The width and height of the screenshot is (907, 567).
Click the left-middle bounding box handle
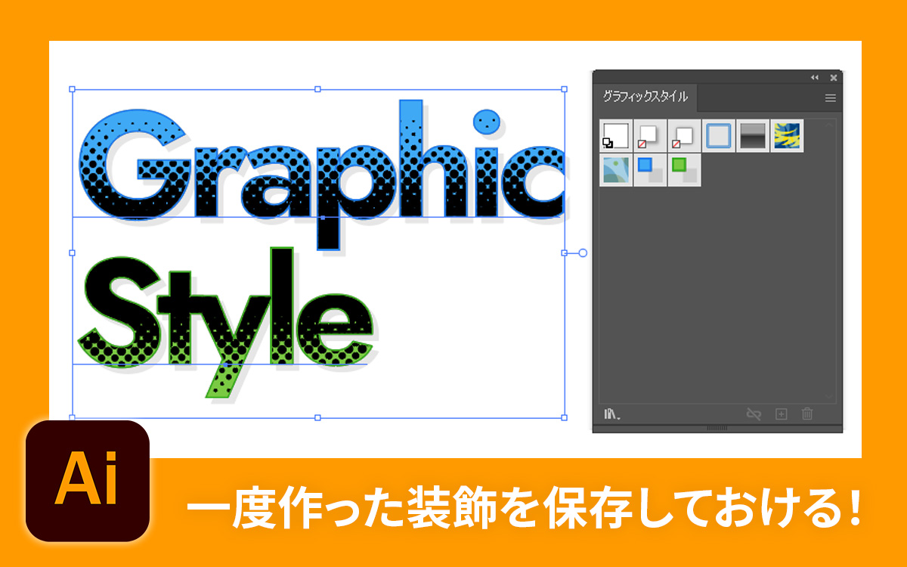click(73, 253)
